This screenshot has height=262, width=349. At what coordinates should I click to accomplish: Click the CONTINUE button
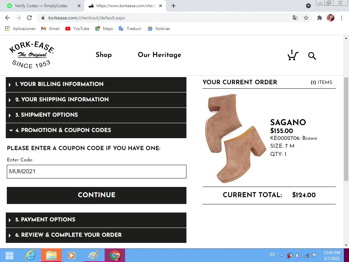click(96, 195)
